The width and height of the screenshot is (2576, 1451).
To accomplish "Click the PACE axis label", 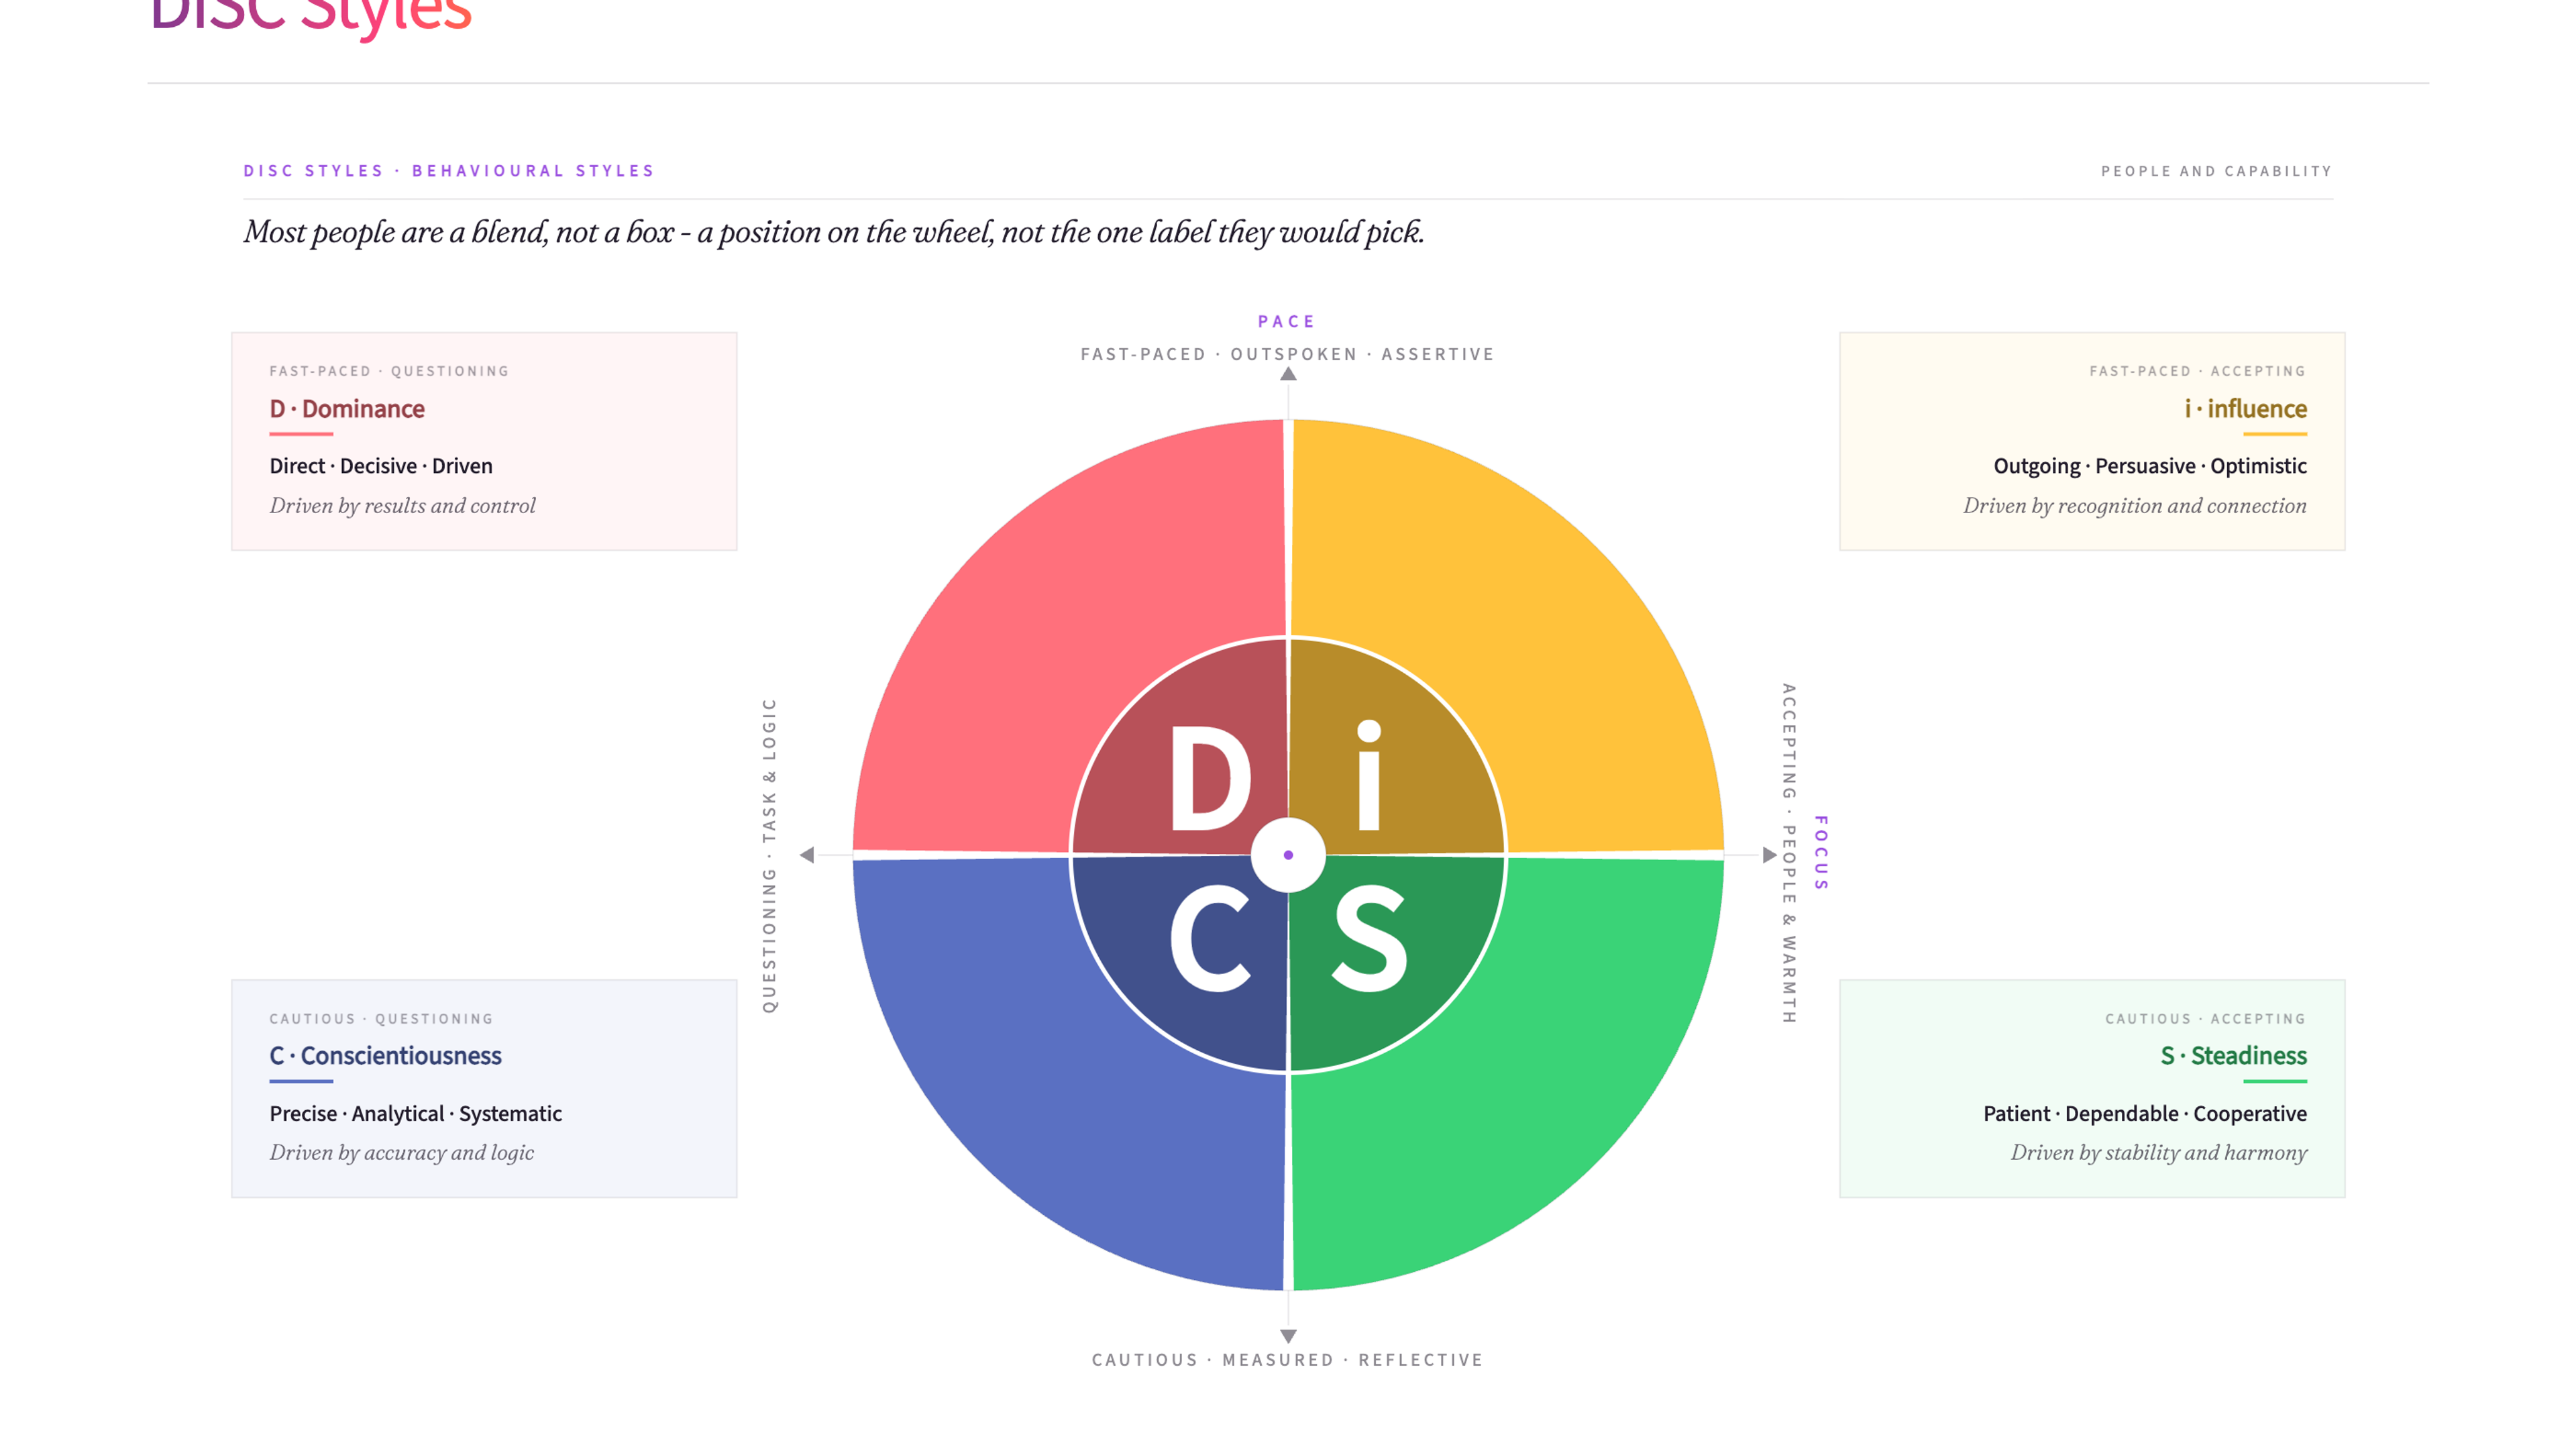I will pyautogui.click(x=1287, y=322).
